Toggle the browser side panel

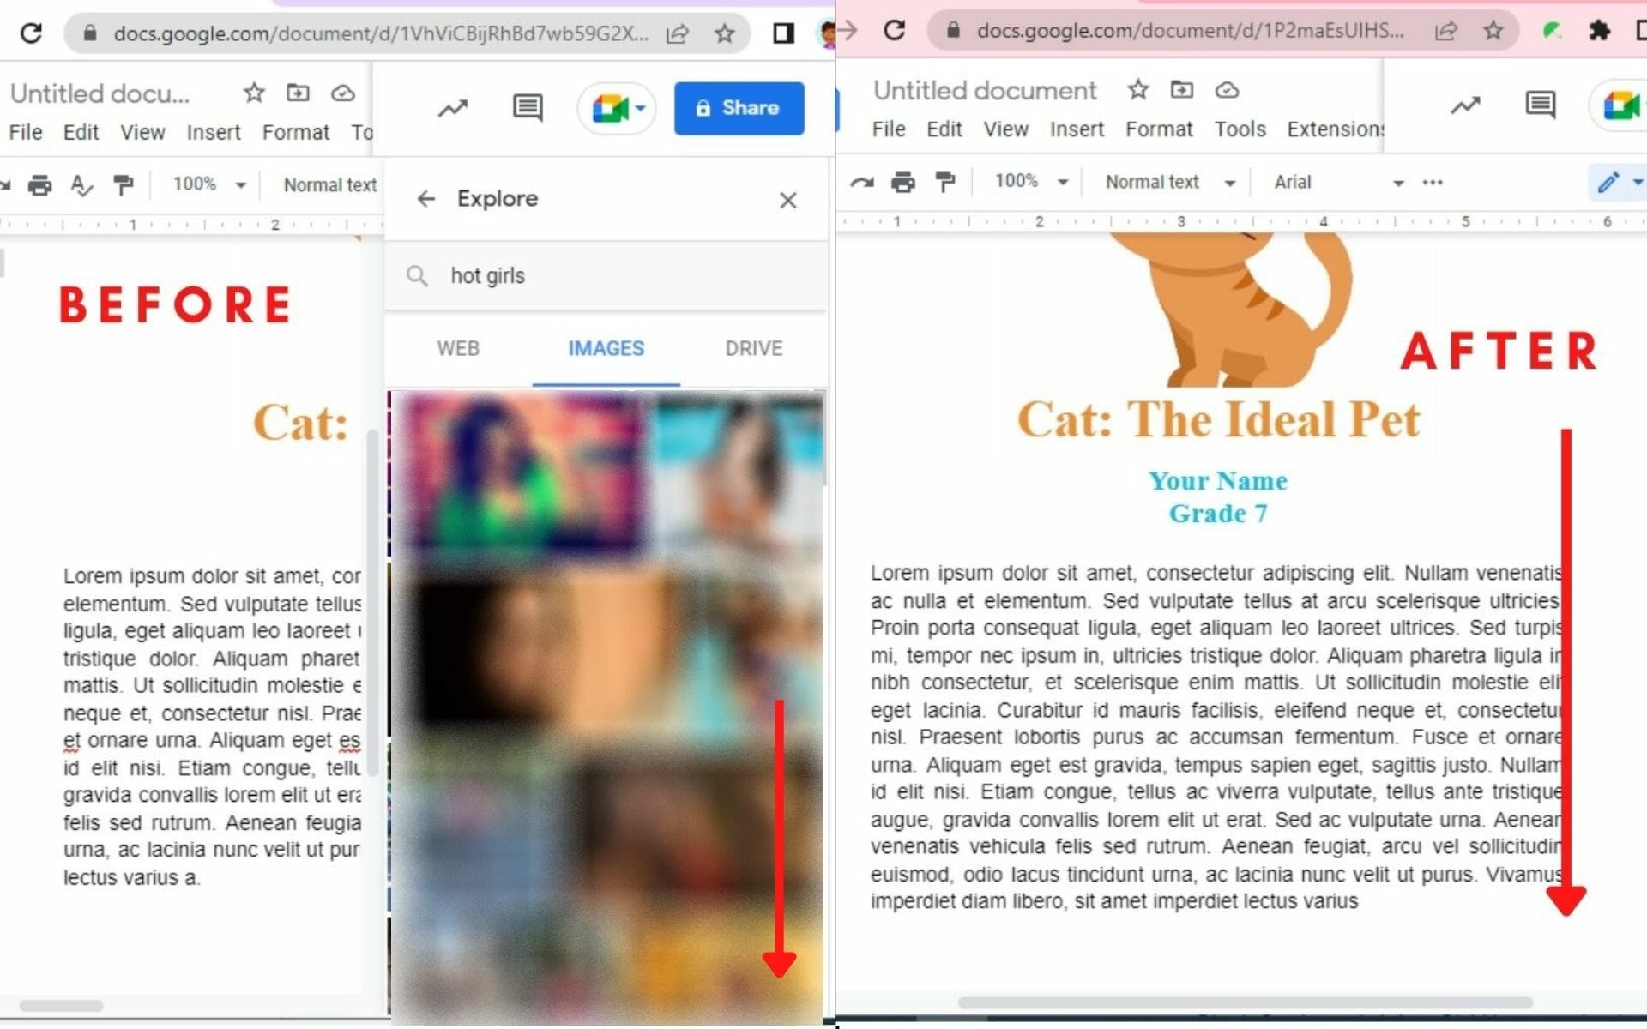tap(783, 32)
